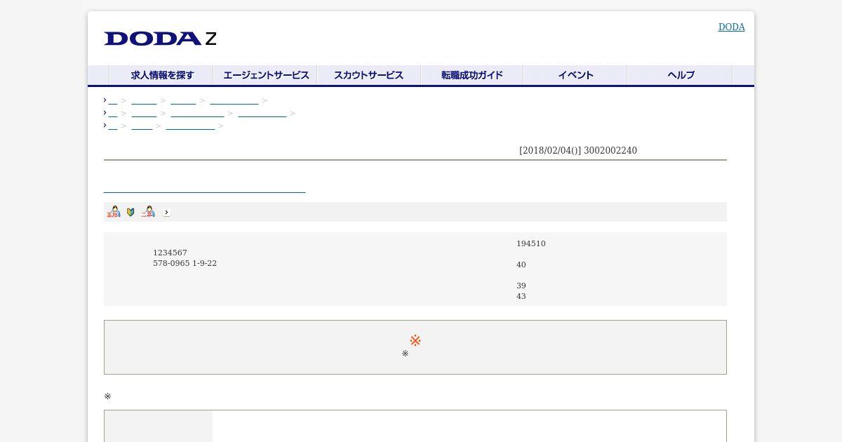Image resolution: width=842 pixels, height=442 pixels.
Task: Click the 正社員 employee badge icon
Action: pos(114,212)
